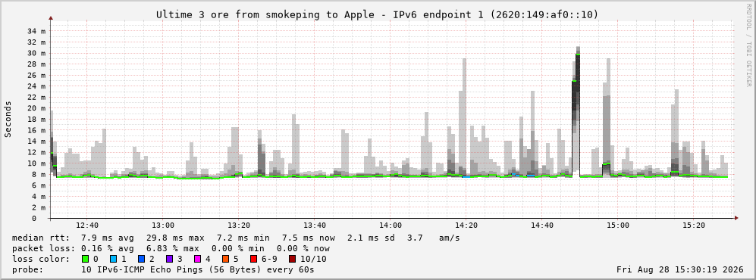Click the green loss color 0 swatch
This screenshot has width=756, height=280.
(x=86, y=259)
